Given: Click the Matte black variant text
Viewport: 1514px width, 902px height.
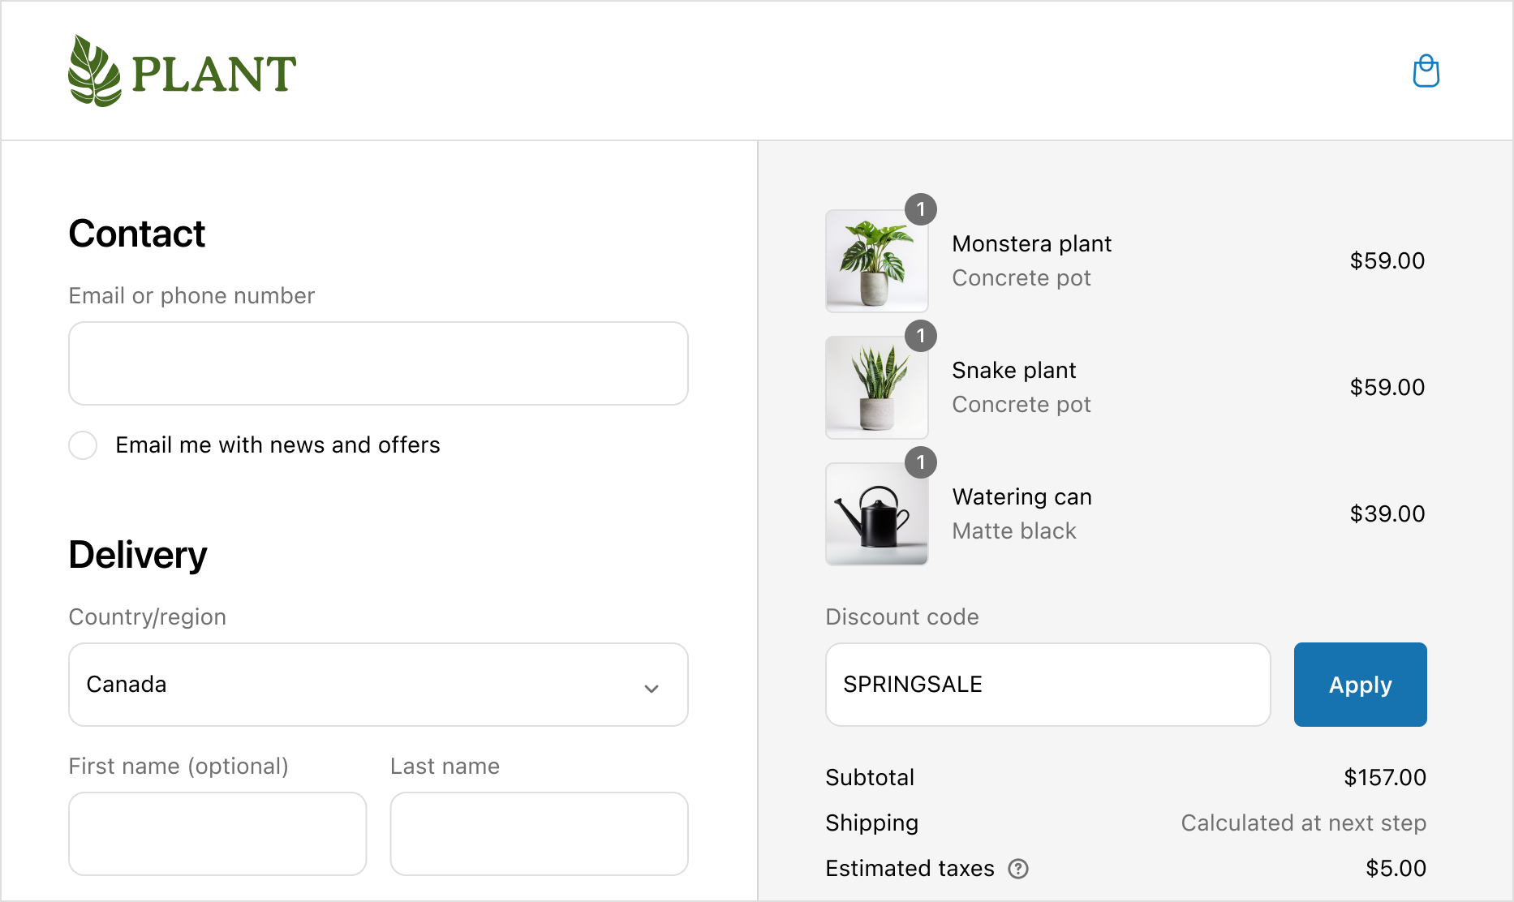Looking at the screenshot, I should [1014, 531].
